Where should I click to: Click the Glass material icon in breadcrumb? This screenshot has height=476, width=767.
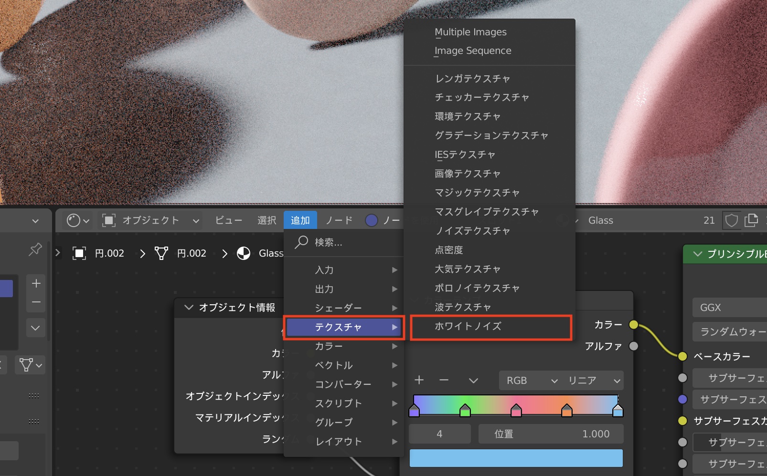coord(244,253)
